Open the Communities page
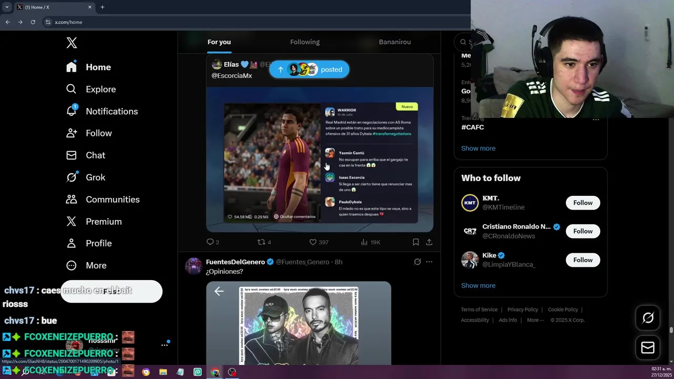The height and width of the screenshot is (379, 674). (x=102, y=200)
